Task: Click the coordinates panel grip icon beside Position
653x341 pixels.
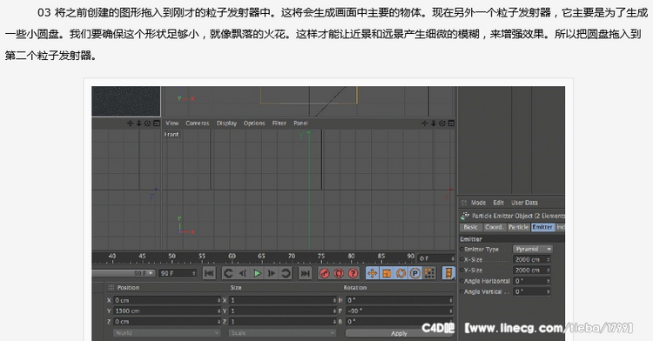Action: 111,287
